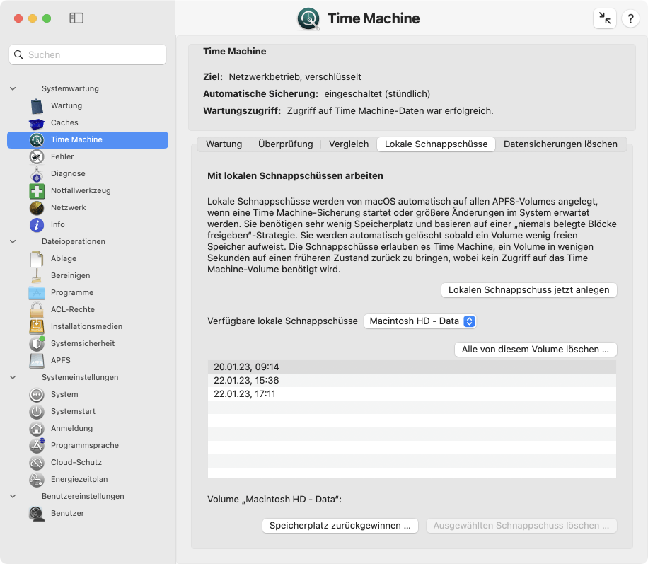
Task: Collapse the Systemwartung section
Action: pos(13,88)
